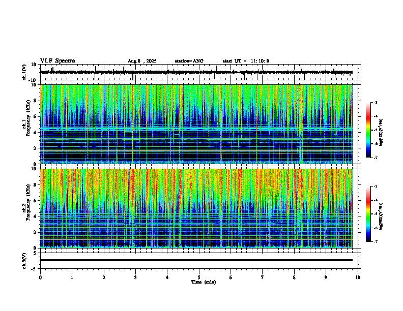Click the time axis tick label "5"
The height and width of the screenshot is (311, 403).
[x=199, y=277]
